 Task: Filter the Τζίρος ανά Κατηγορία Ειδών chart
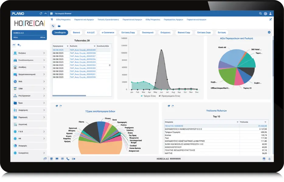click(x=57, y=106)
